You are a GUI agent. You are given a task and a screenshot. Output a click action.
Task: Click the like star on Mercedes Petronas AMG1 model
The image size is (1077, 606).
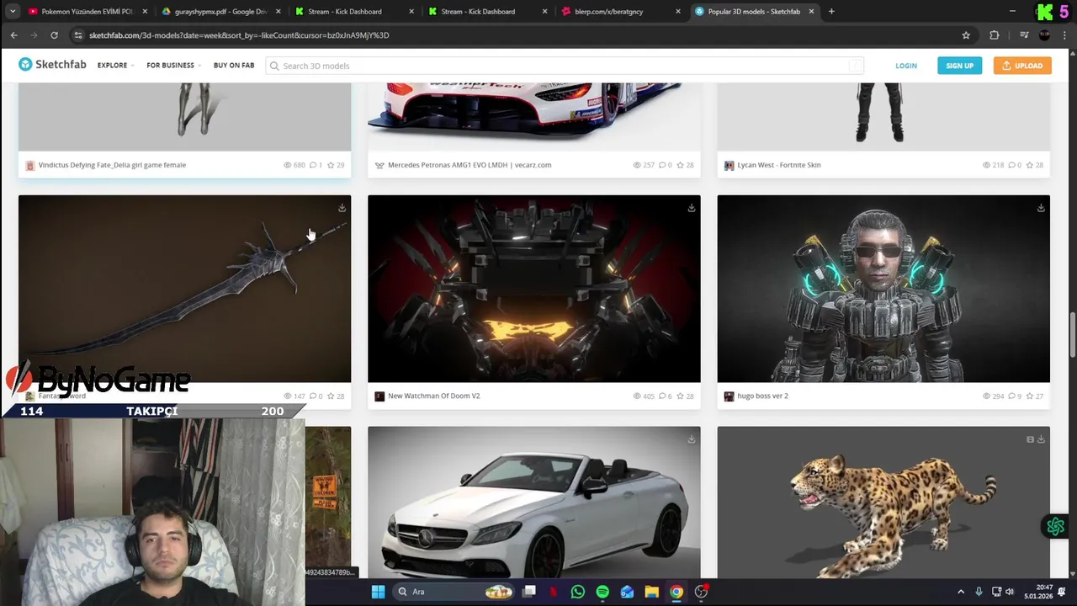tap(681, 165)
